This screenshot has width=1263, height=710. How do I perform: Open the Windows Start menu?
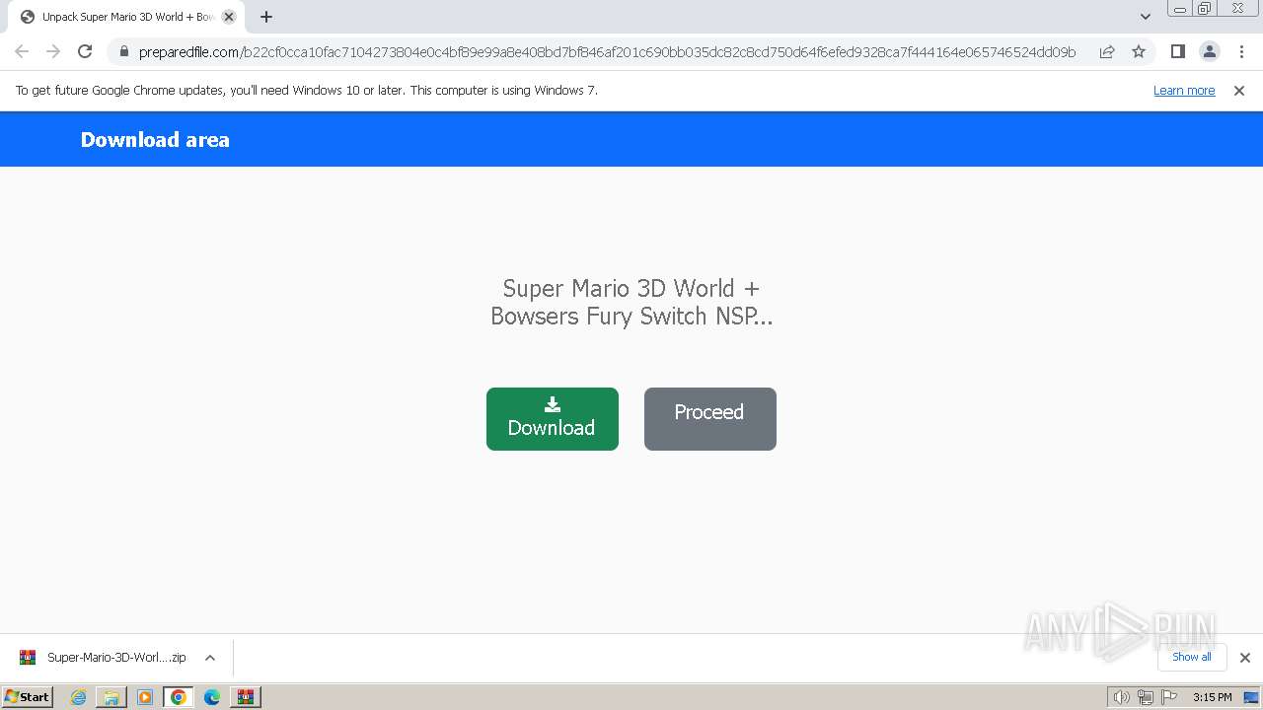[28, 697]
